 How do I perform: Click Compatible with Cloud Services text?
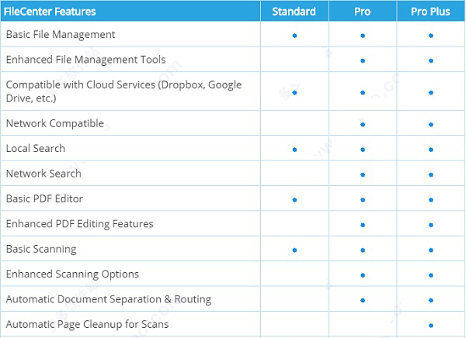tap(123, 84)
